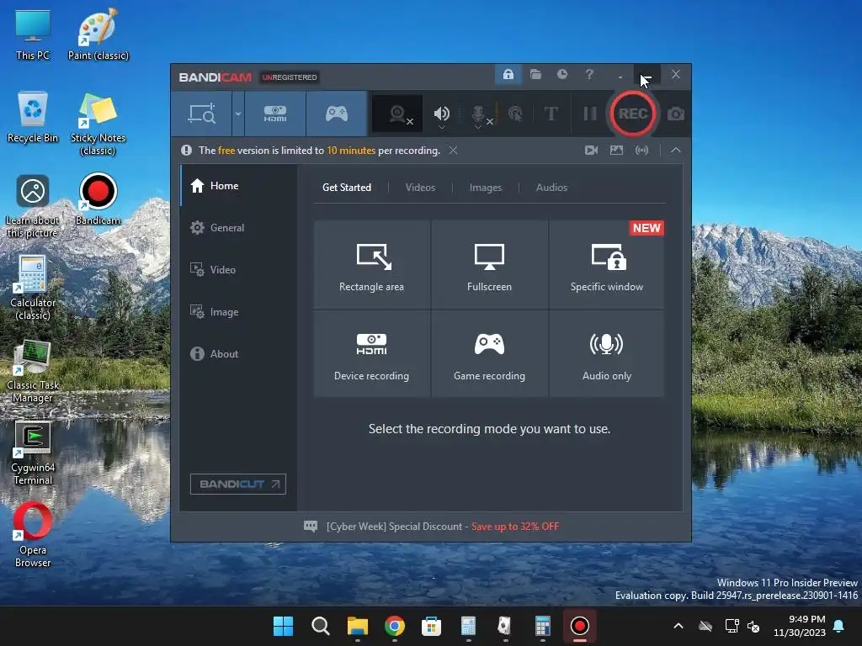The width and height of the screenshot is (862, 646).
Task: Click the image icon in notice bar
Action: tap(616, 150)
